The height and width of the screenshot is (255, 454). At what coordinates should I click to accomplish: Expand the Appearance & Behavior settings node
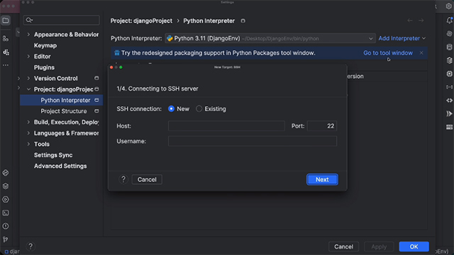28,35
